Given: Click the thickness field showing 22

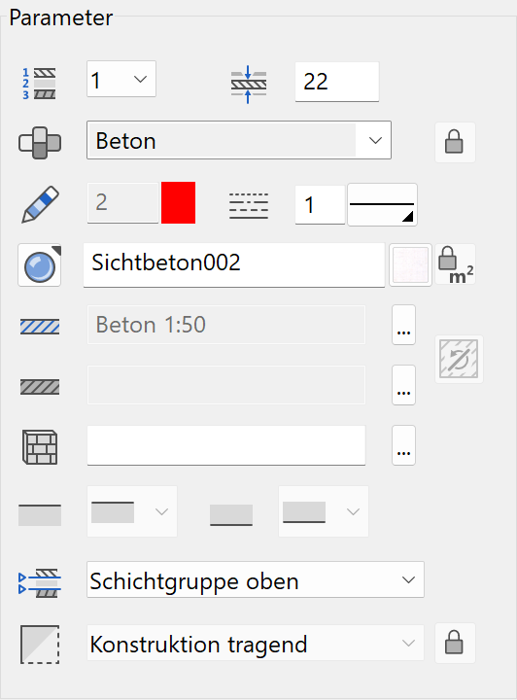Looking at the screenshot, I should tap(337, 82).
